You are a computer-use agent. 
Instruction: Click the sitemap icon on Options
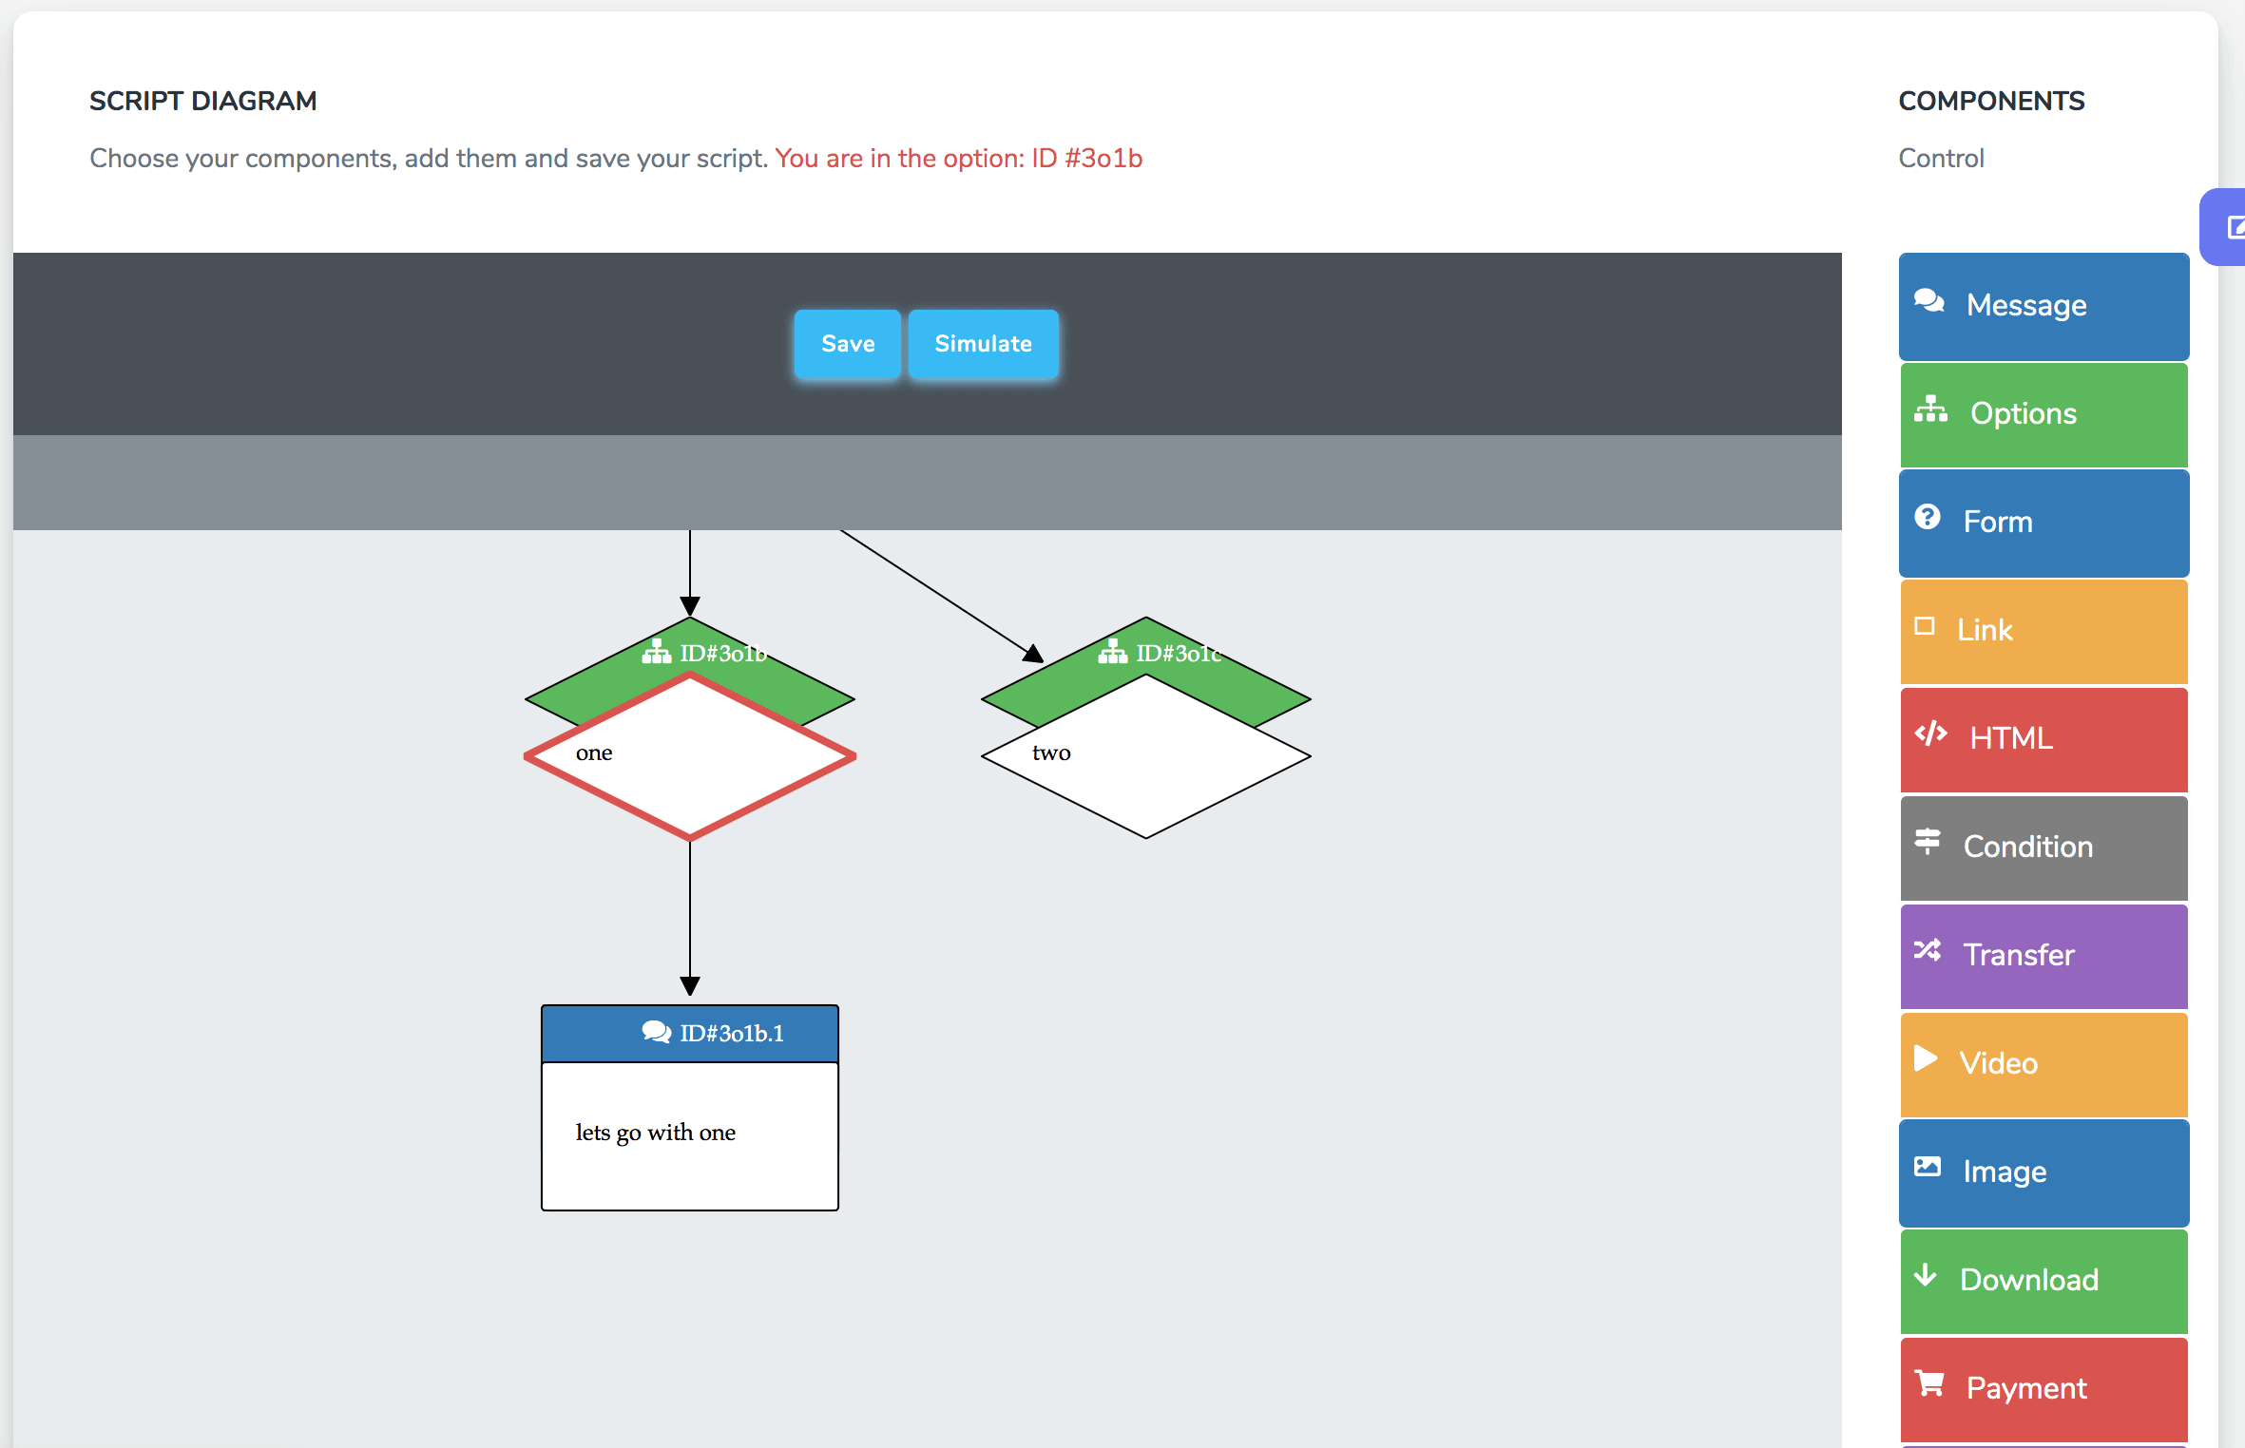point(1930,409)
